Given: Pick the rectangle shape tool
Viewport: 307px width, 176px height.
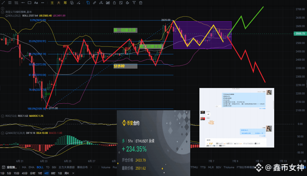Looking at the screenshot, I should point(30,3).
